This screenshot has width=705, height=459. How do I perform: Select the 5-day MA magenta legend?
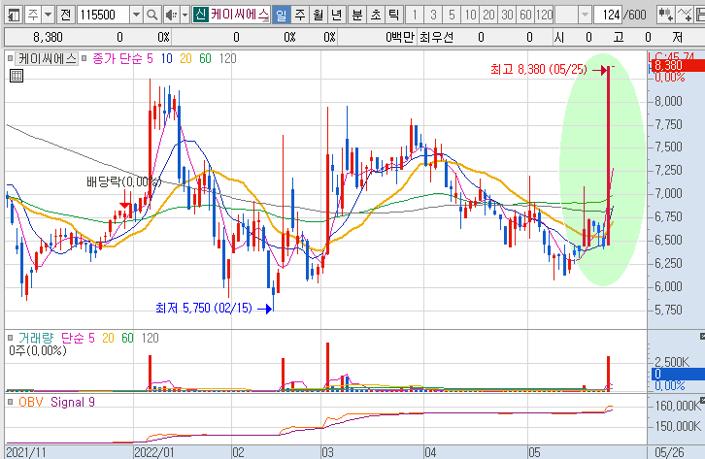pyautogui.click(x=150, y=58)
